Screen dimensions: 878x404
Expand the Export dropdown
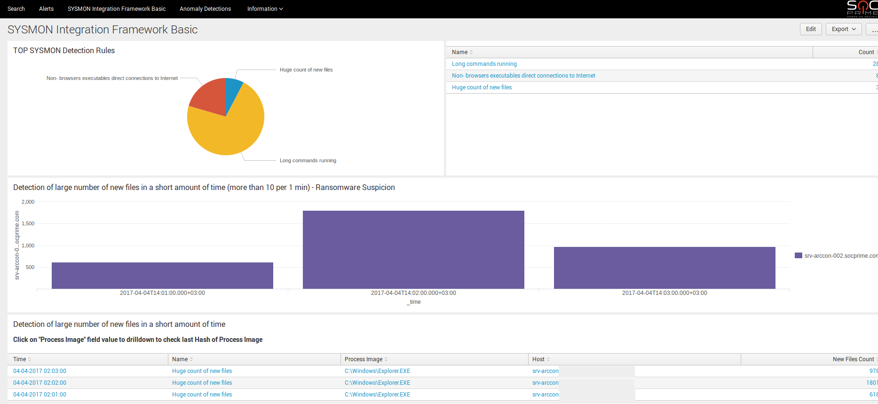tap(843, 29)
